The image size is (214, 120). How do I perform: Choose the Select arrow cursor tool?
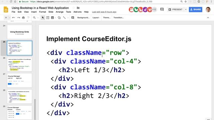pyautogui.click(x=43, y=18)
